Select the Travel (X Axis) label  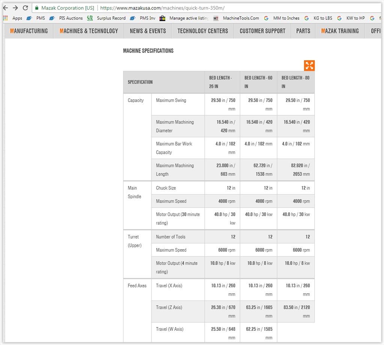(x=169, y=285)
